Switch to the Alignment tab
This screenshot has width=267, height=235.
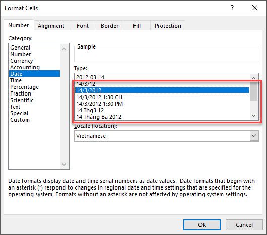51,26
